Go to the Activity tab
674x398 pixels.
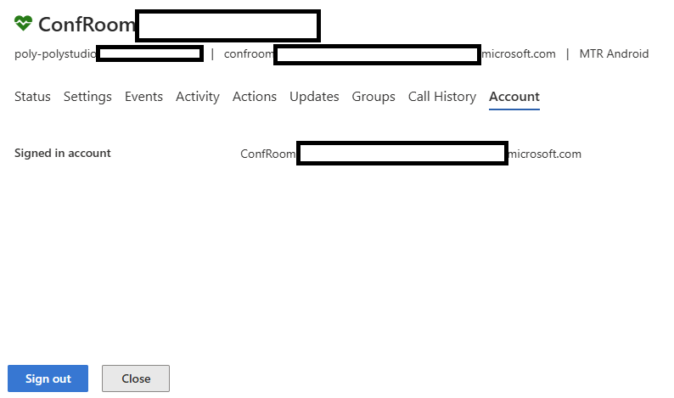click(x=198, y=97)
